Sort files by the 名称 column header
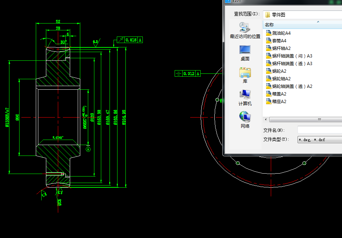 (x=302, y=25)
